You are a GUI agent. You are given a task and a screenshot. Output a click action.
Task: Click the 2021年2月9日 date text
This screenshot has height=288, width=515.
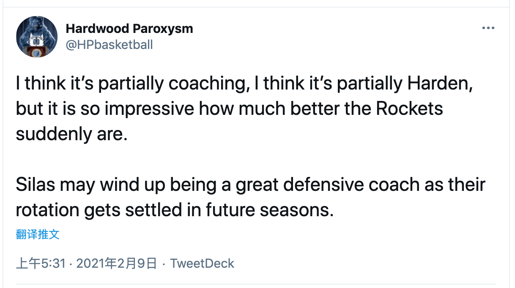[117, 264]
